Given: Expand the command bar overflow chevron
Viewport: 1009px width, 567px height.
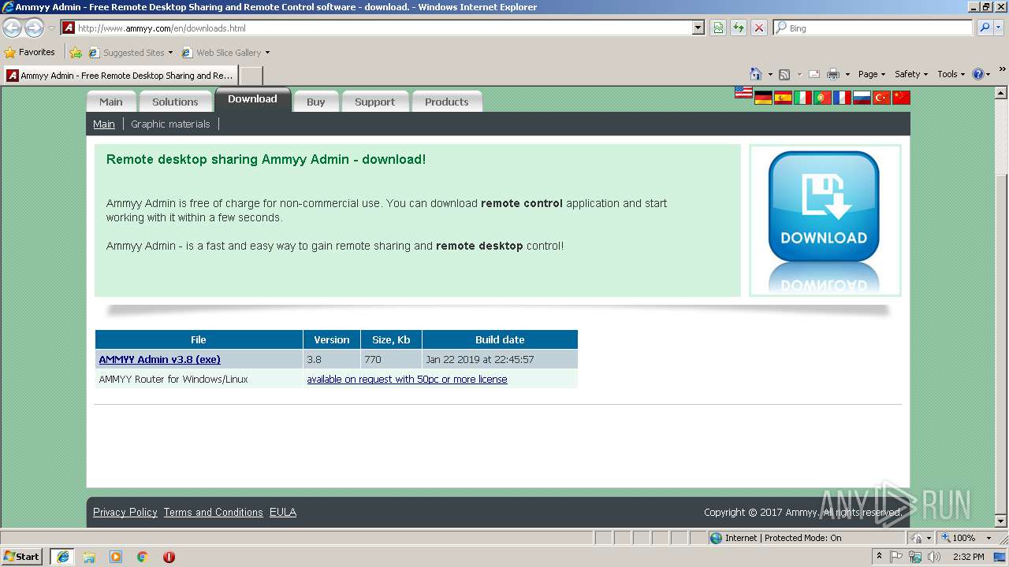Looking at the screenshot, I should (1003, 69).
